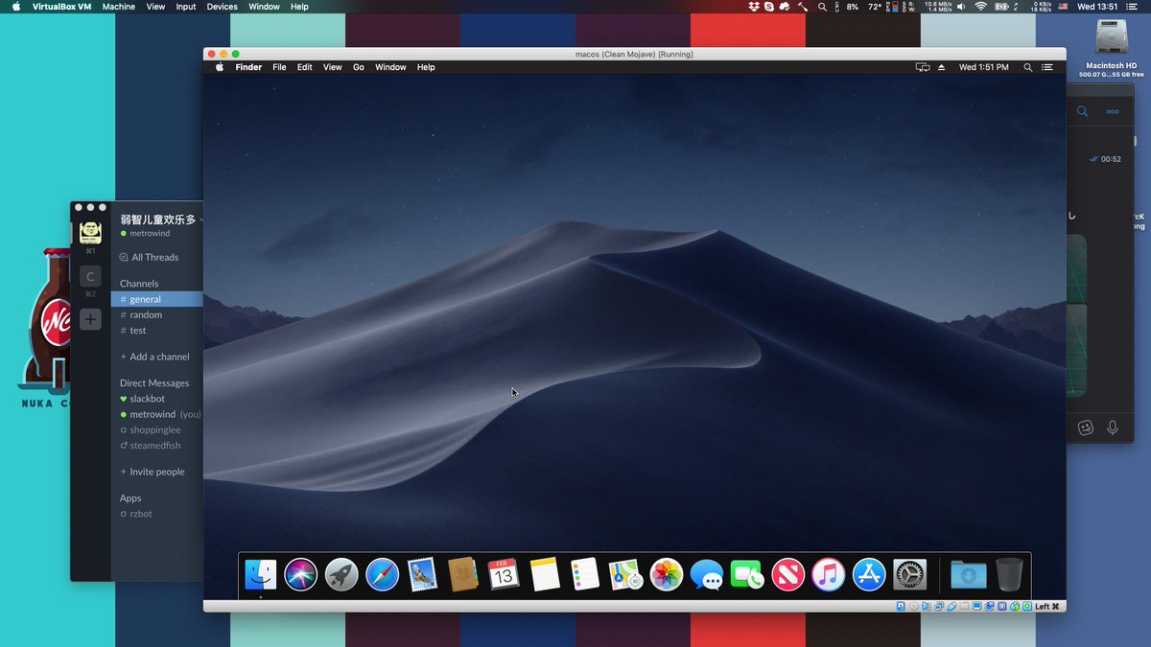This screenshot has width=1151, height=647.
Task: Open the Photos app in dock
Action: pos(666,575)
